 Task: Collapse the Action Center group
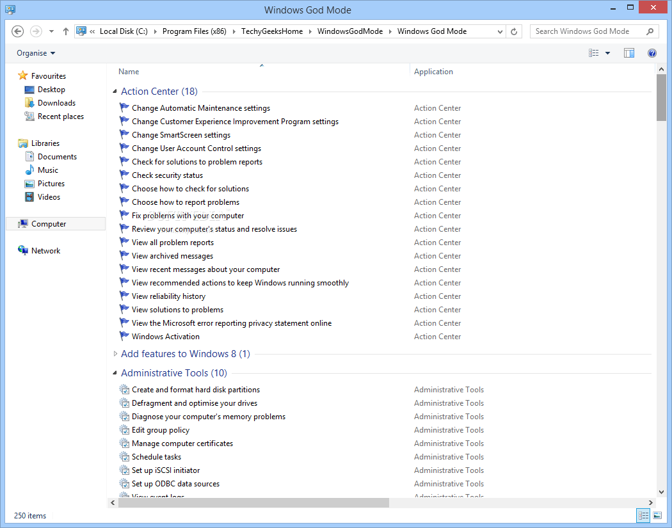[114, 92]
